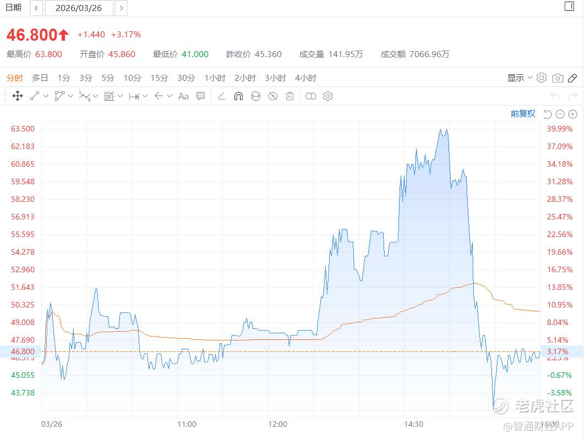
Task: Go to next date with right arrow
Action: [x=122, y=8]
